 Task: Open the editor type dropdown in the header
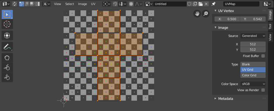[6, 4]
